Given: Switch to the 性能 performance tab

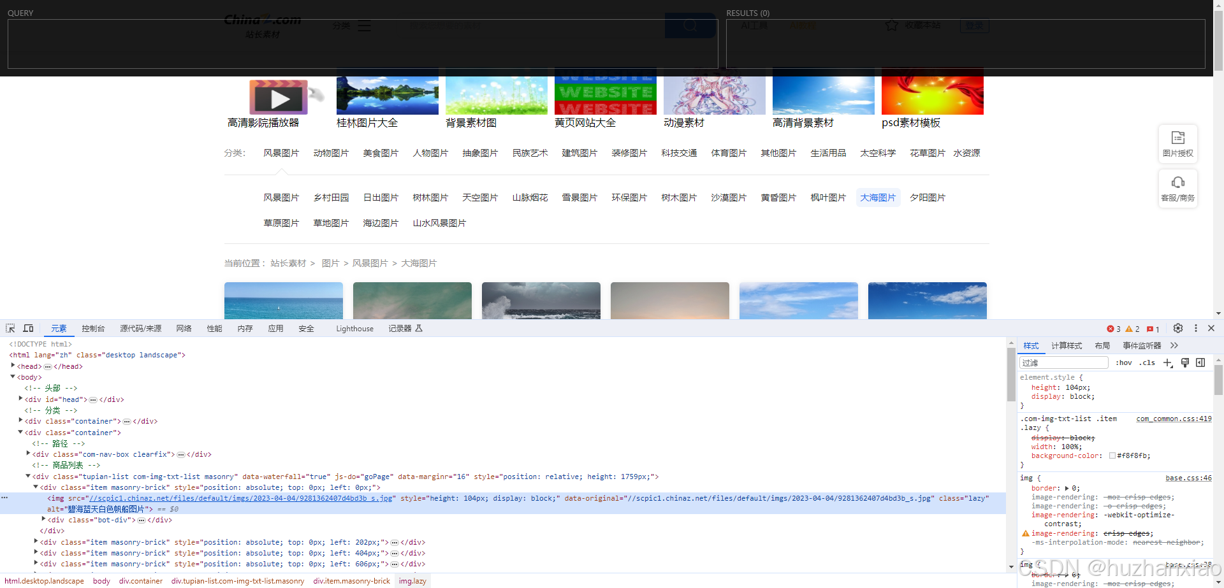Looking at the screenshot, I should point(214,329).
